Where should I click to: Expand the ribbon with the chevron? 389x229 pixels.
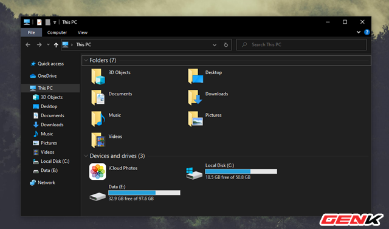point(359,32)
